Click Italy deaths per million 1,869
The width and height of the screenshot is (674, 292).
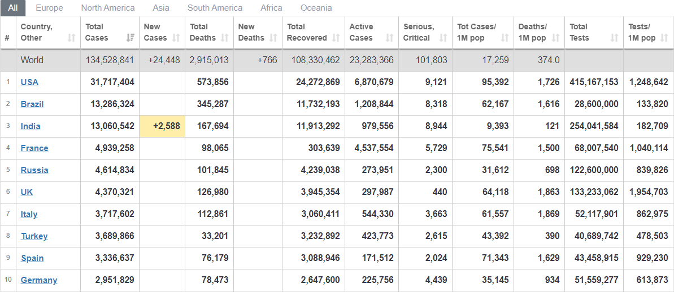[549, 214]
